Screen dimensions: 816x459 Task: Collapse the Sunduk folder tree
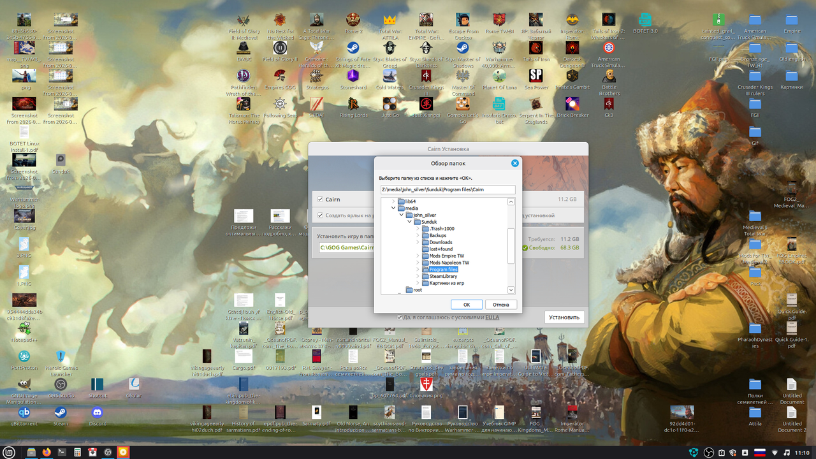409,222
